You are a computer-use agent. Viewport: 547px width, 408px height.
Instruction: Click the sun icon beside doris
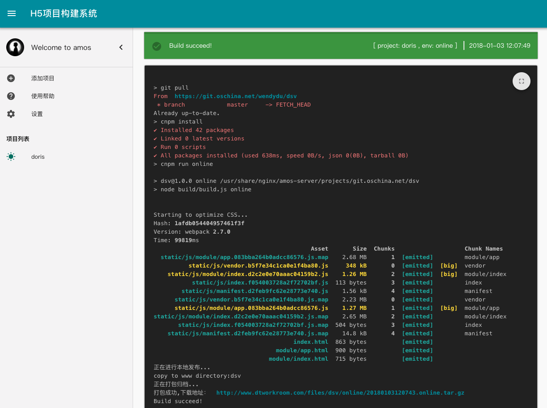pos(11,157)
